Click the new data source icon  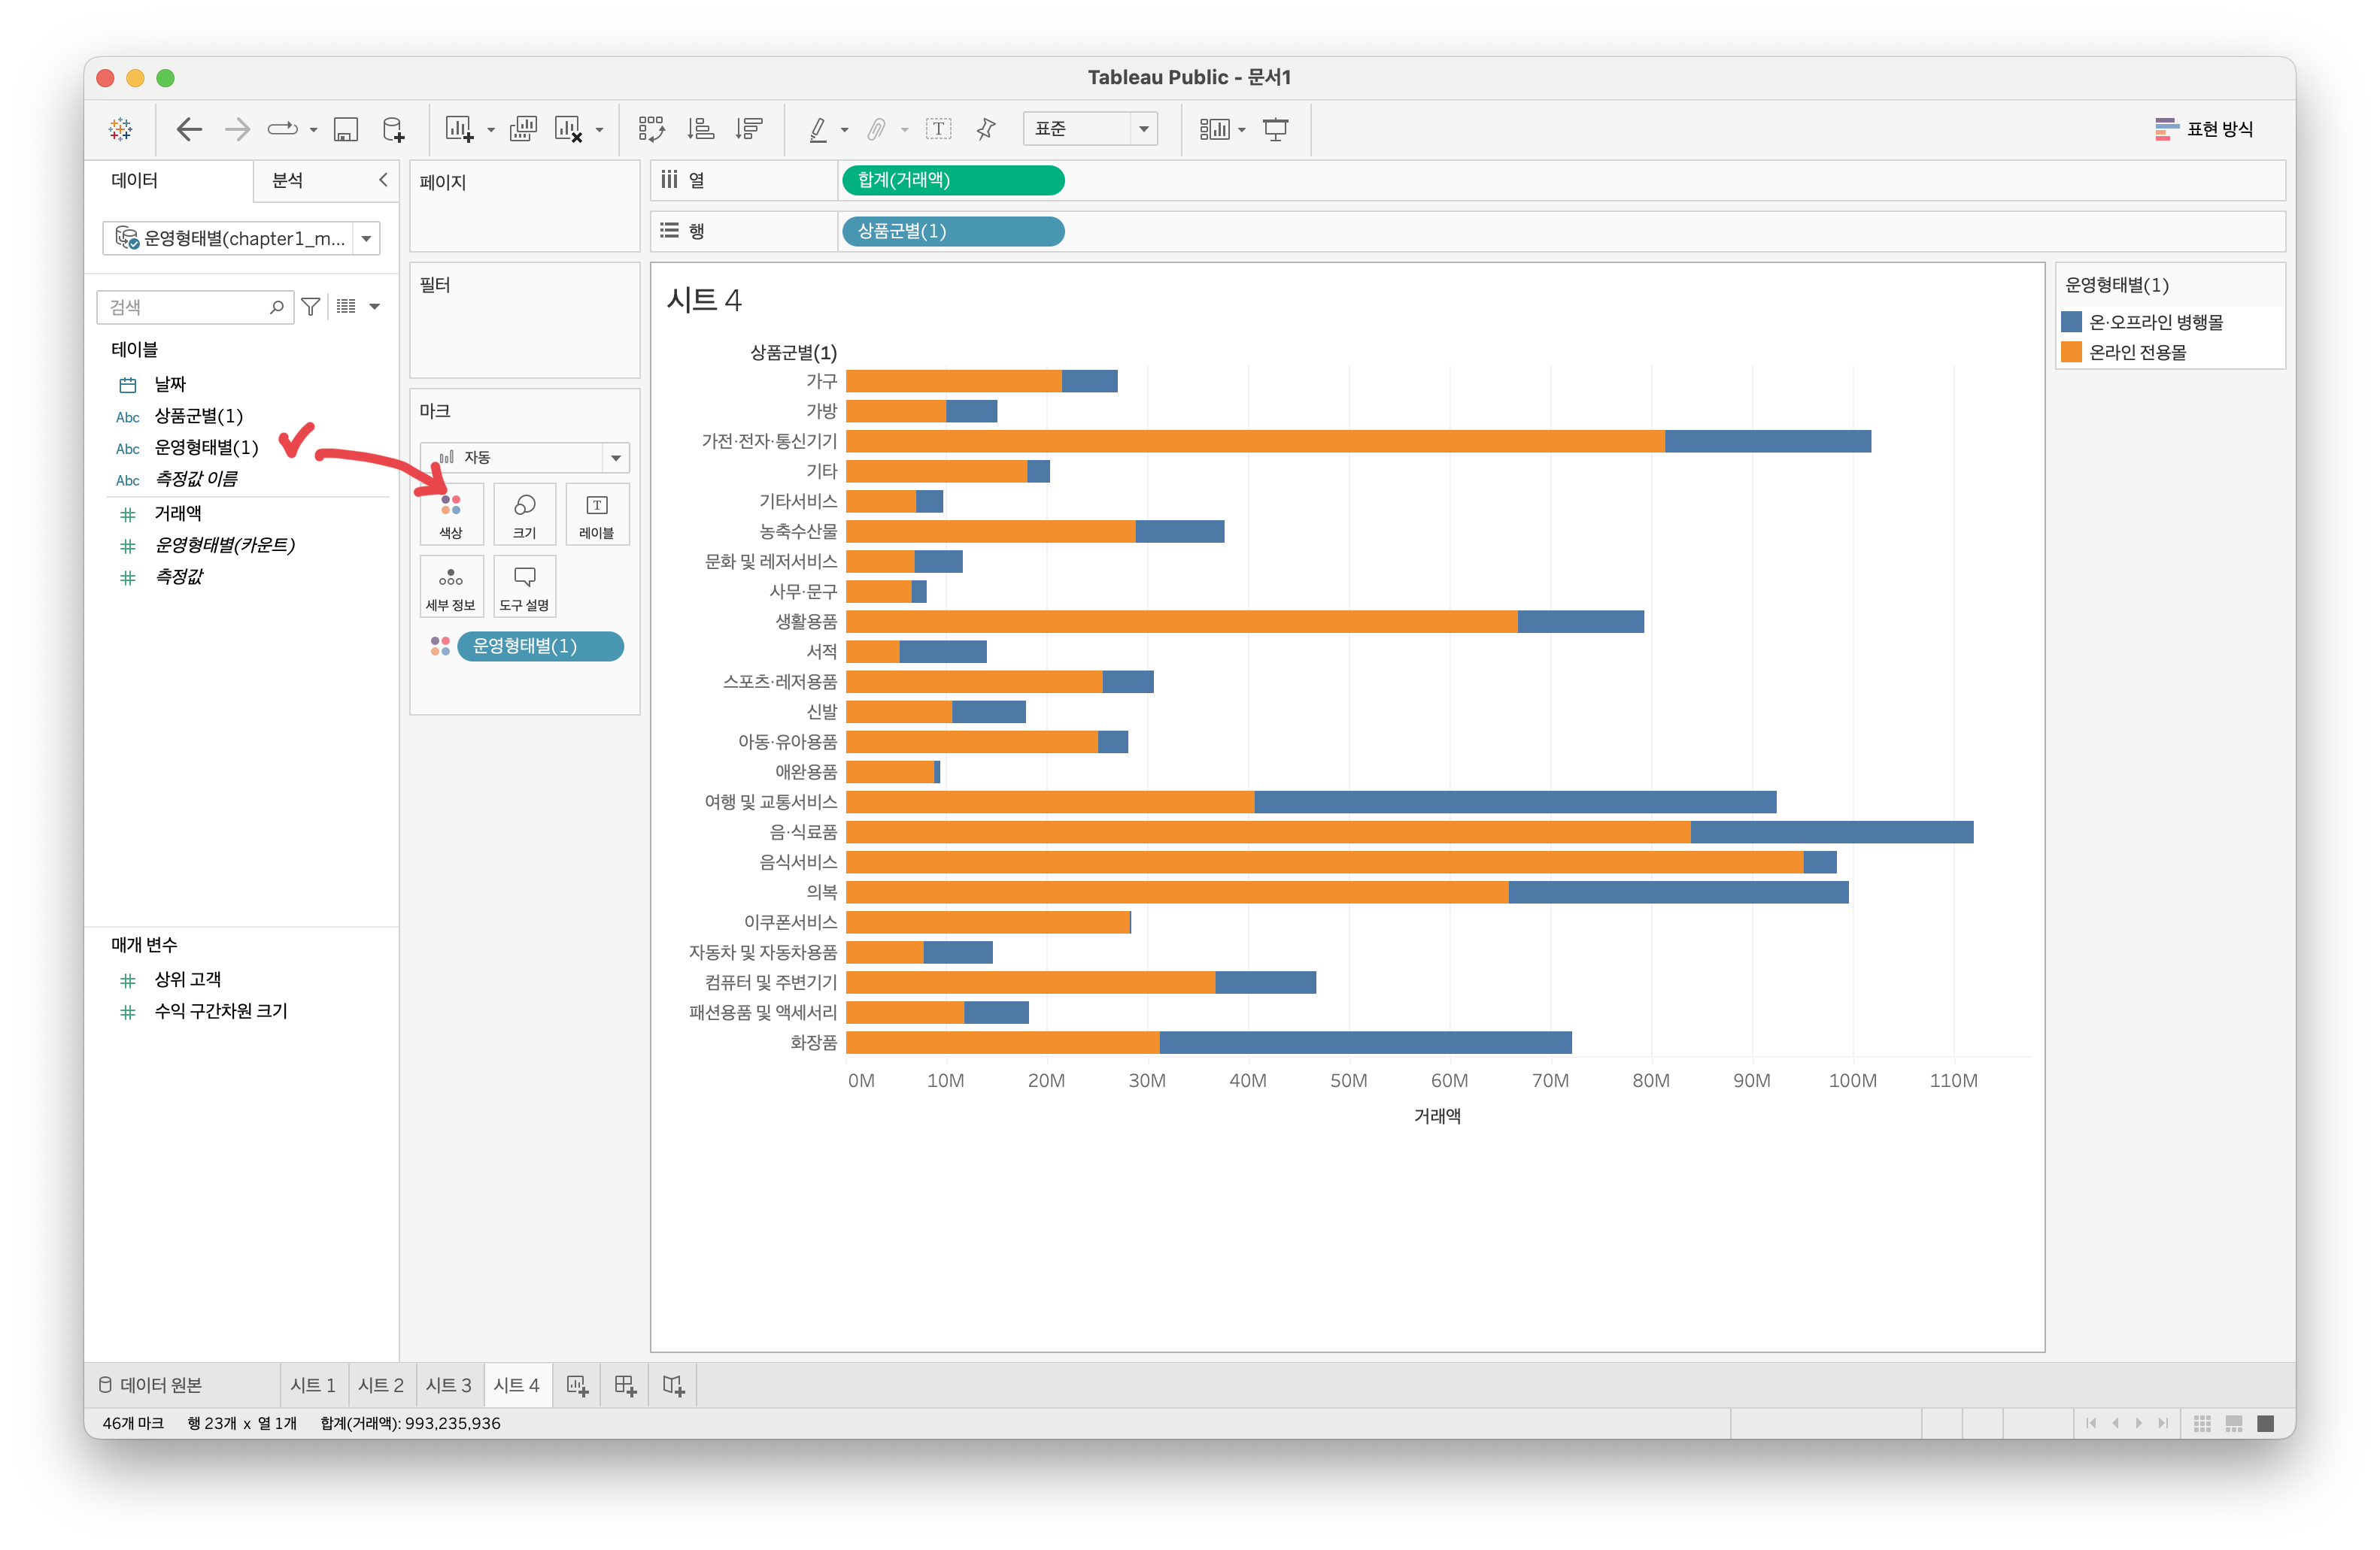pyautogui.click(x=394, y=129)
